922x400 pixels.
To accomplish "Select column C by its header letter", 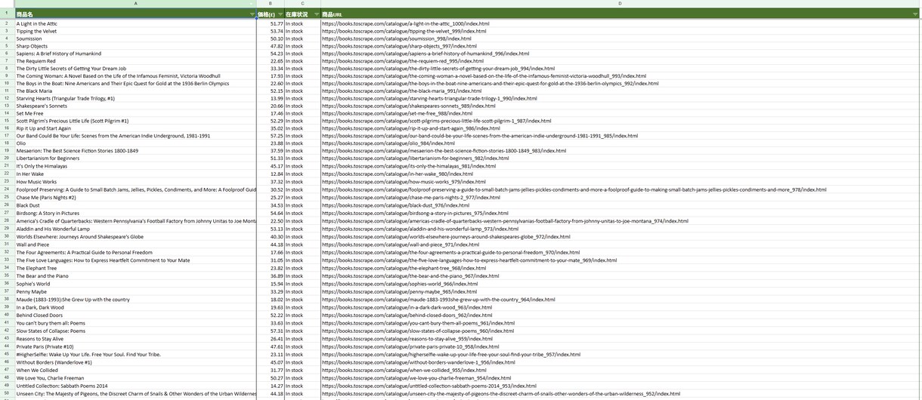I will 302,4.
